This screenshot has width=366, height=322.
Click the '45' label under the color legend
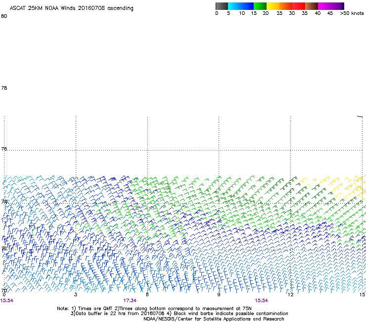click(330, 13)
